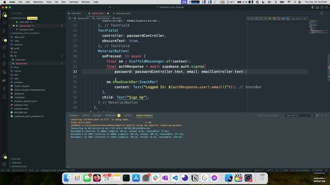Collapse the Open Editors section
Screen dimensions: 330x185
coord(19,18)
